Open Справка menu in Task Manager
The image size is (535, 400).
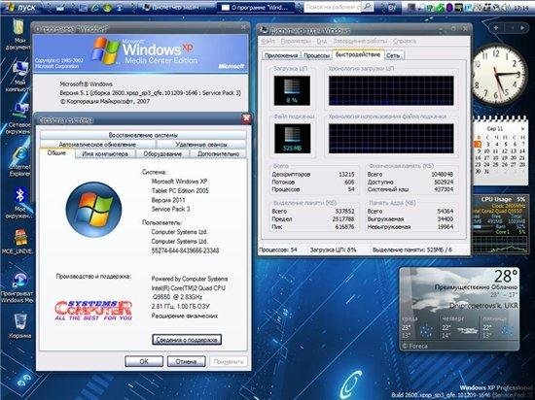point(405,41)
